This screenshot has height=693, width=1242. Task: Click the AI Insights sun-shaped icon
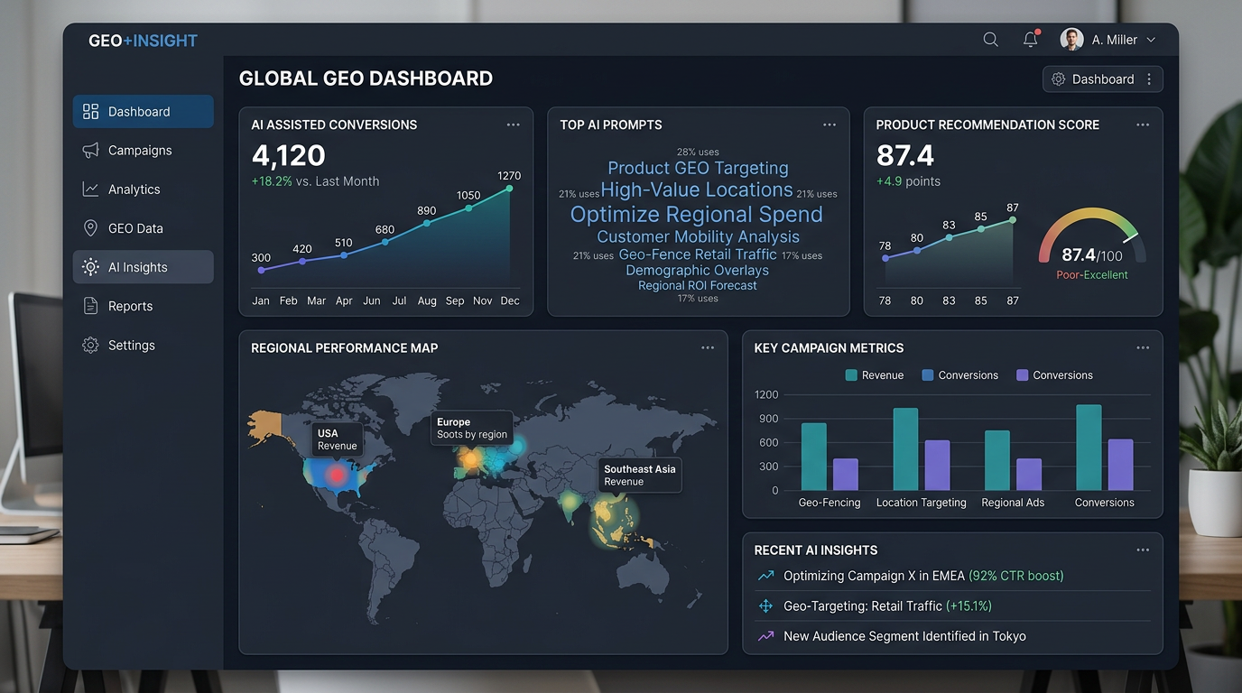(x=90, y=267)
